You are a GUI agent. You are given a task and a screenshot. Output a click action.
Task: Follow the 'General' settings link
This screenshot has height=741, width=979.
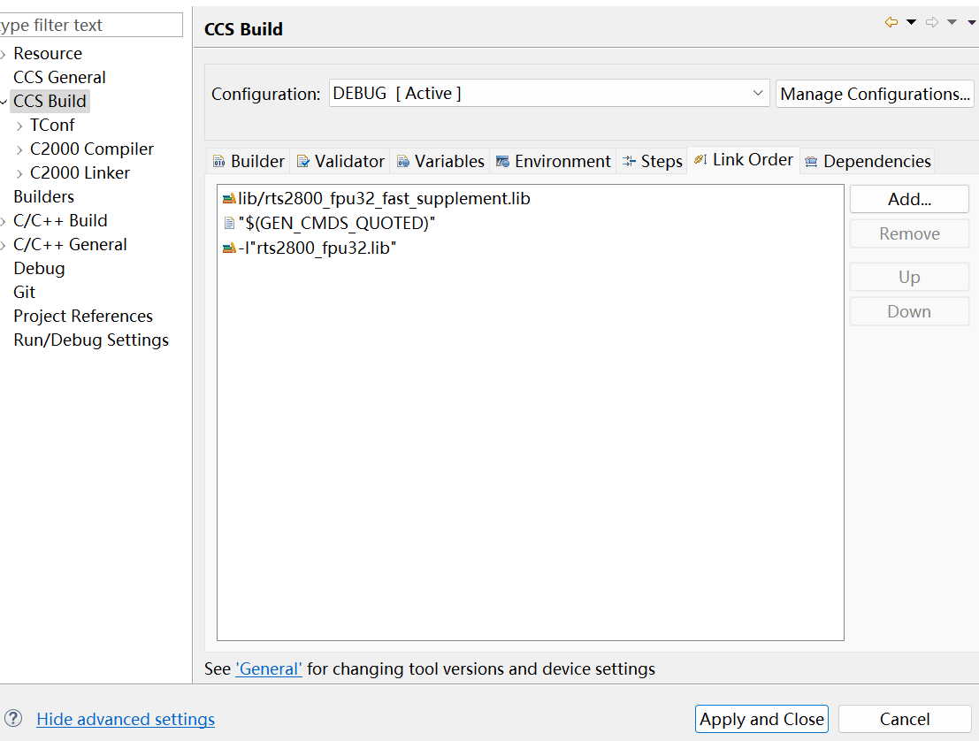click(x=269, y=669)
